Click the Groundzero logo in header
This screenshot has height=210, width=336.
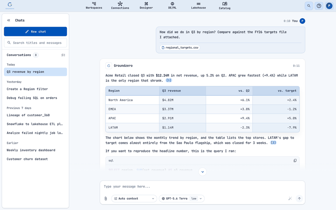10,6
